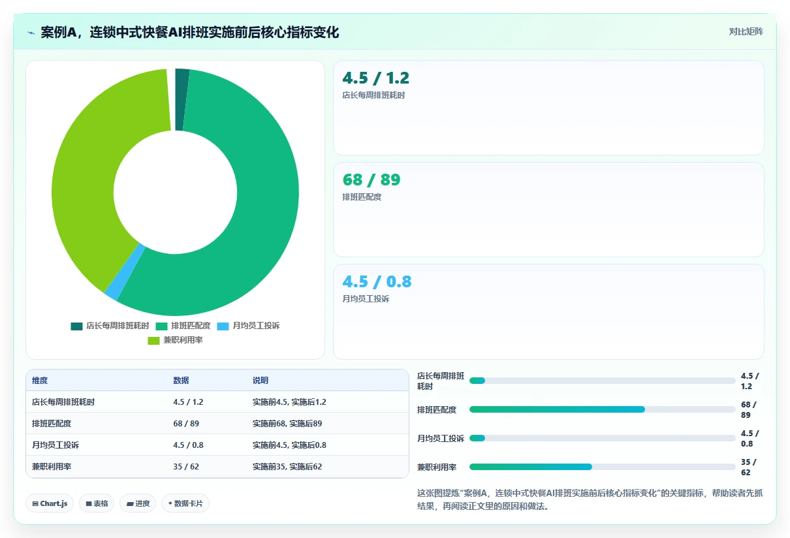Click the 兼职利用率 progress bar

point(603,467)
